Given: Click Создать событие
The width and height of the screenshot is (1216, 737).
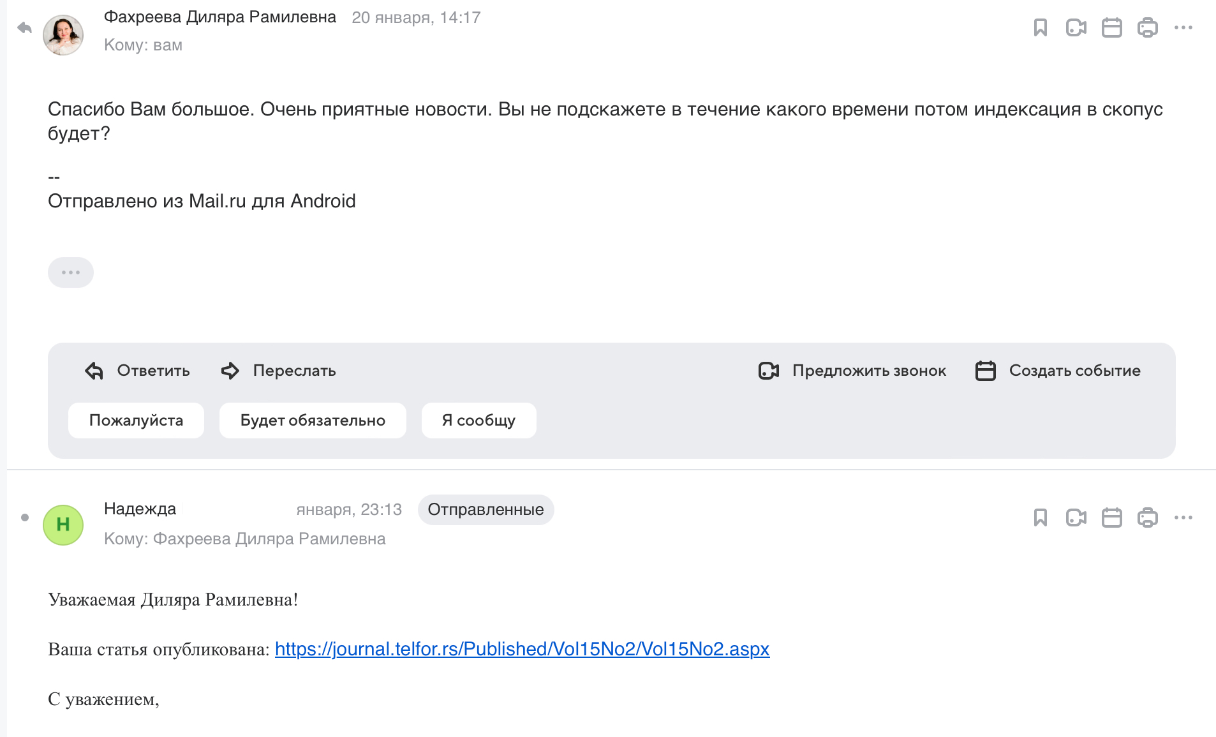Looking at the screenshot, I should click(1058, 371).
